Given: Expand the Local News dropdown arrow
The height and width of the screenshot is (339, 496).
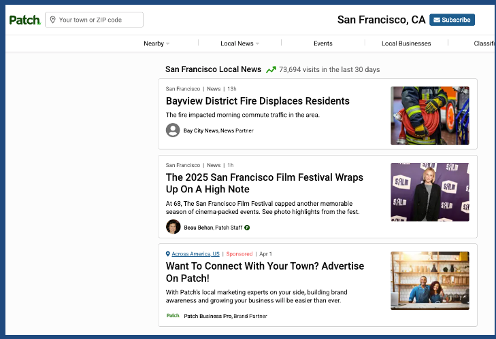Looking at the screenshot, I should pos(257,43).
